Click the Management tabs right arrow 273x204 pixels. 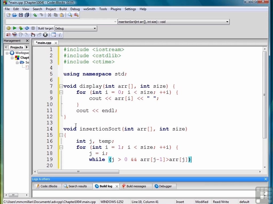tap(27, 47)
